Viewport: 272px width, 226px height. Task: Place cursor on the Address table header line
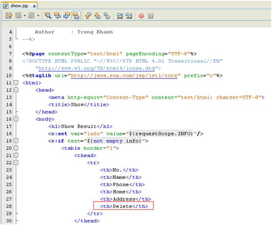coord(126,199)
